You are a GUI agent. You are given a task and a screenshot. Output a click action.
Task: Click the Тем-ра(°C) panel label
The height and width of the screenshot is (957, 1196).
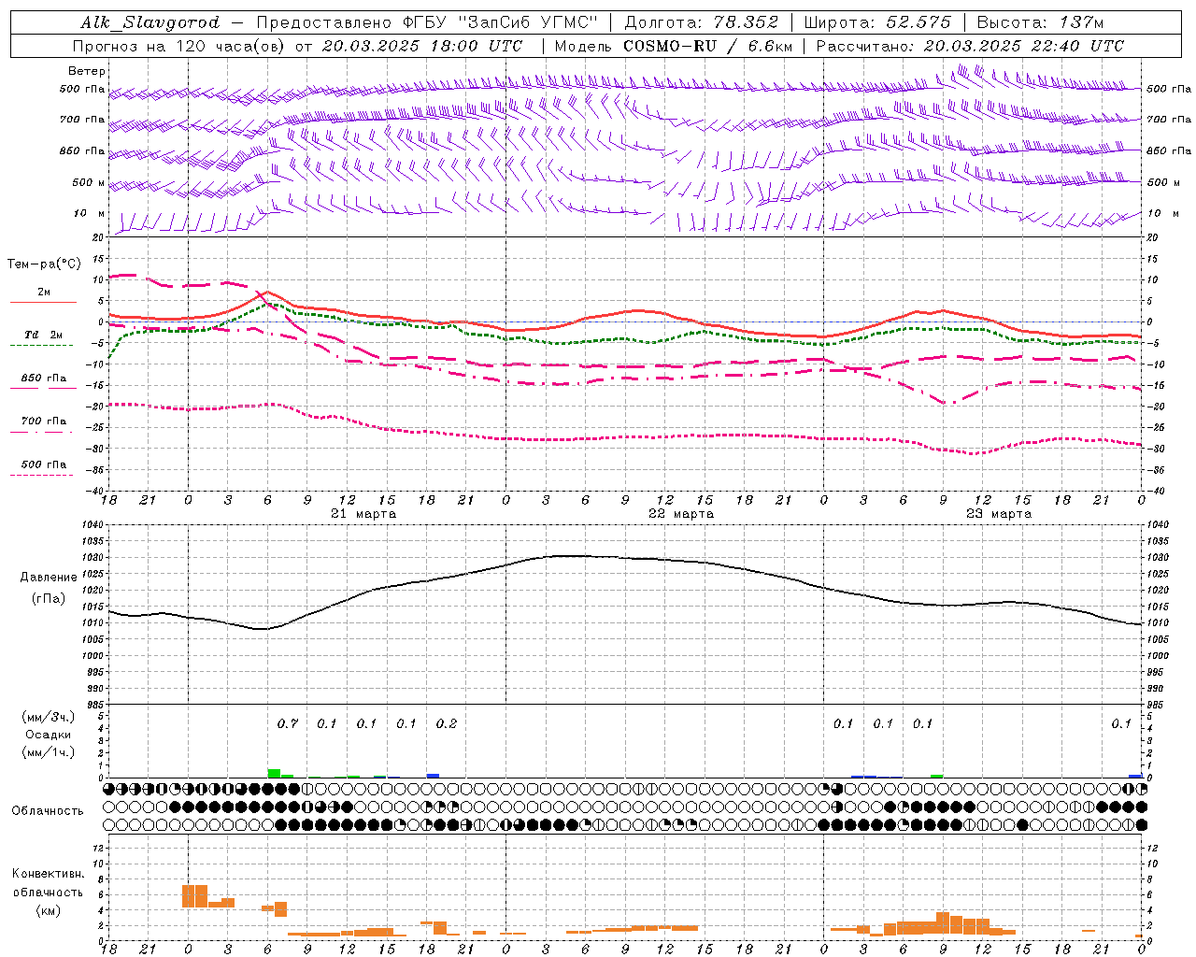click(45, 264)
